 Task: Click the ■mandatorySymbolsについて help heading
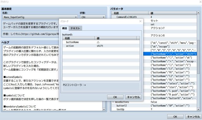(x=20, y=106)
